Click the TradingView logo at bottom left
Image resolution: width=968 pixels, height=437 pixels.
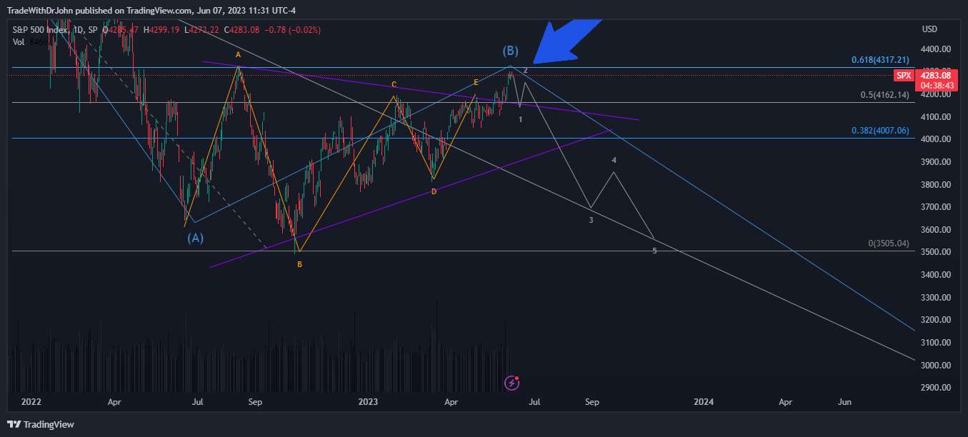click(x=41, y=424)
